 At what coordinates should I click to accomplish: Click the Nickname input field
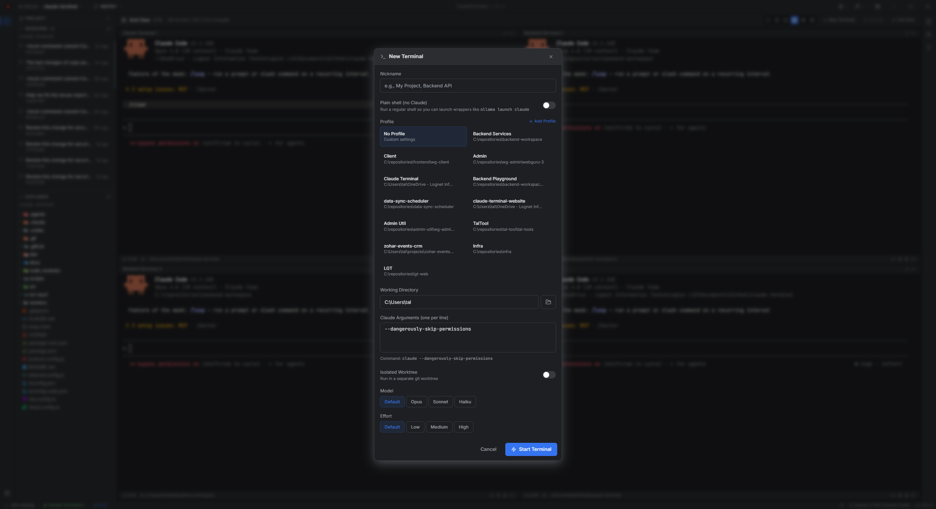click(x=468, y=86)
